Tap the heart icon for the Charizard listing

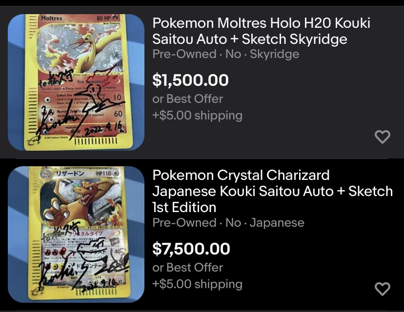pyautogui.click(x=383, y=289)
